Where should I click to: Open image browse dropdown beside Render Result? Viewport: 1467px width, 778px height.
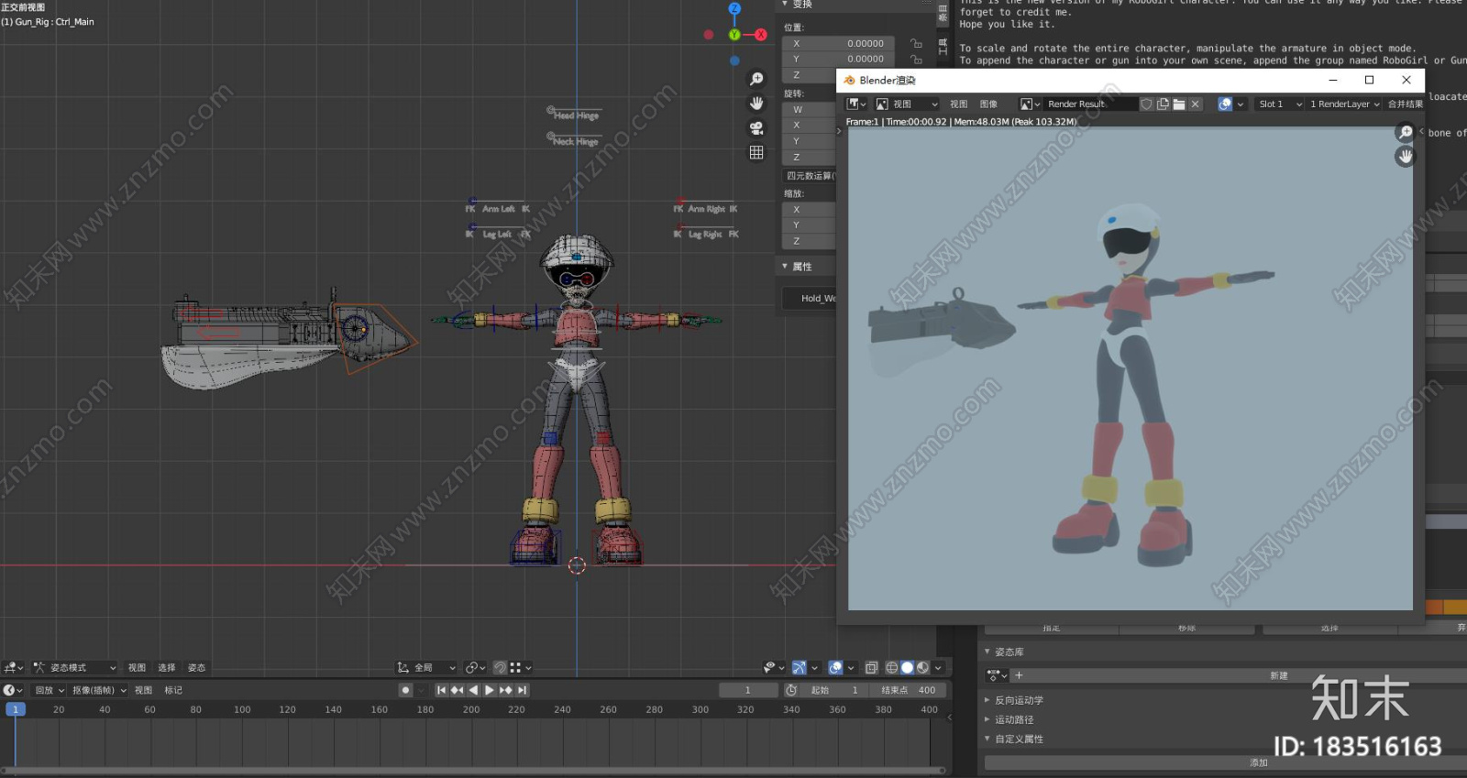(x=1031, y=104)
